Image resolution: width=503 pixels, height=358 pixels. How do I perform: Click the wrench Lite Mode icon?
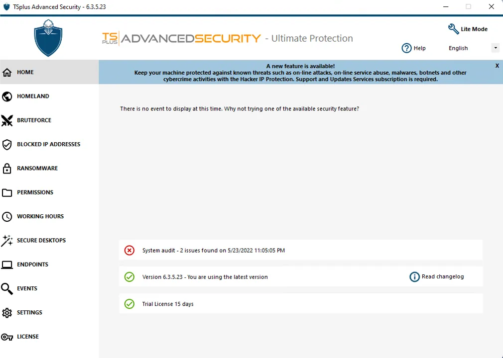(x=453, y=29)
